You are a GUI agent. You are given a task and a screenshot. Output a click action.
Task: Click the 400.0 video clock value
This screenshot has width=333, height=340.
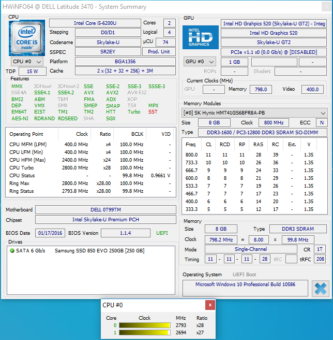click(x=312, y=89)
